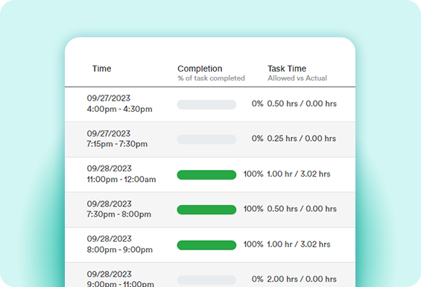Click the '2.00 hrs / 0.00 hrs' task time
The height and width of the screenshot is (287, 421).
(x=302, y=279)
